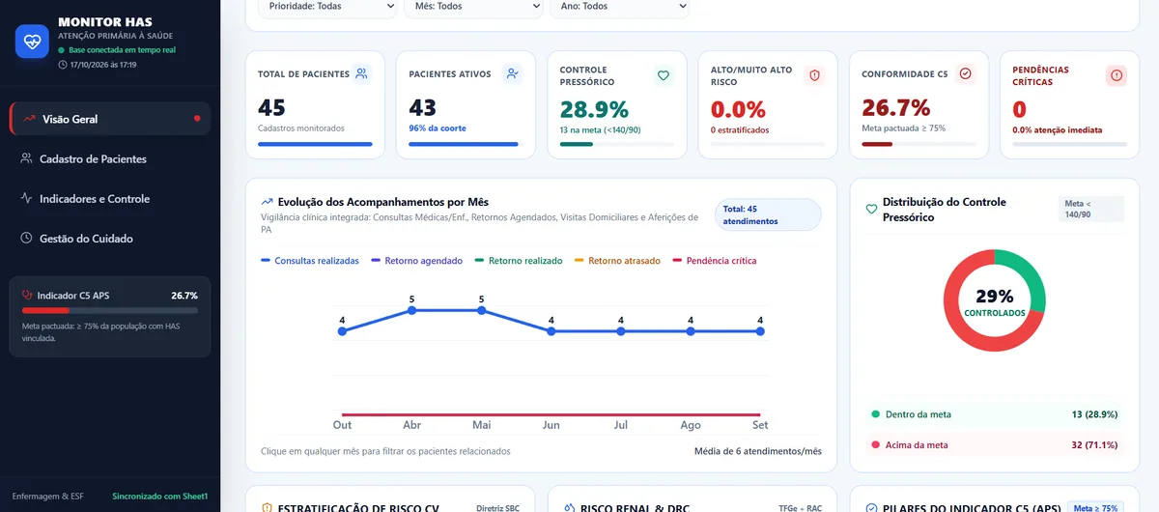Open the Visão Geral menu item
This screenshot has height=512, width=1159.
coord(110,119)
